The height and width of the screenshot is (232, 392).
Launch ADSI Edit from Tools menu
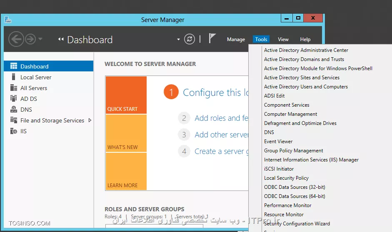click(x=274, y=96)
